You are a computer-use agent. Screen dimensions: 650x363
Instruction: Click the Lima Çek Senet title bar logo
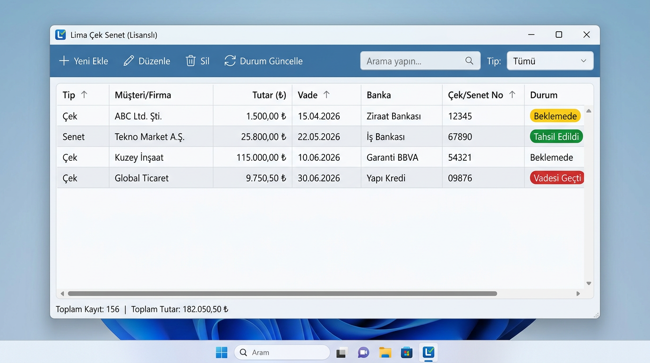pyautogui.click(x=60, y=35)
